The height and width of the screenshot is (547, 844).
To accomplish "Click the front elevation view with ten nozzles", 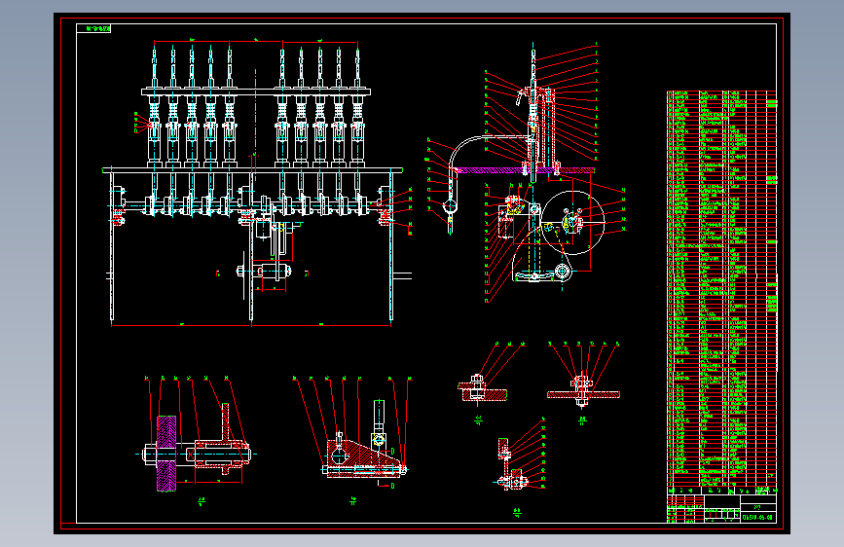I will click(257, 183).
